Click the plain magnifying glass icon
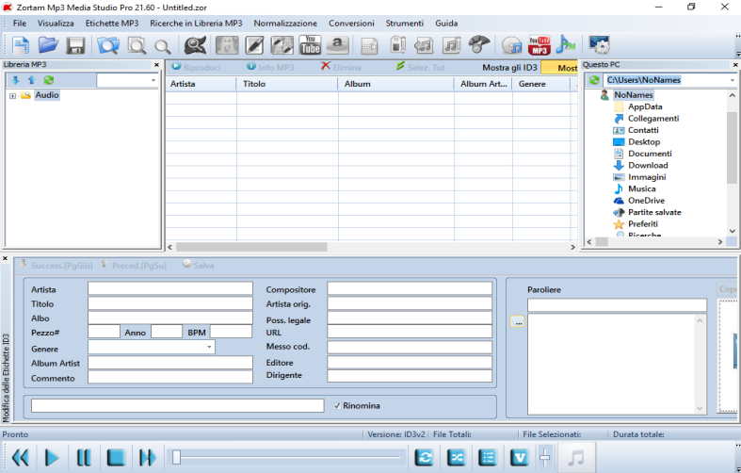The image size is (741, 473). (163, 46)
